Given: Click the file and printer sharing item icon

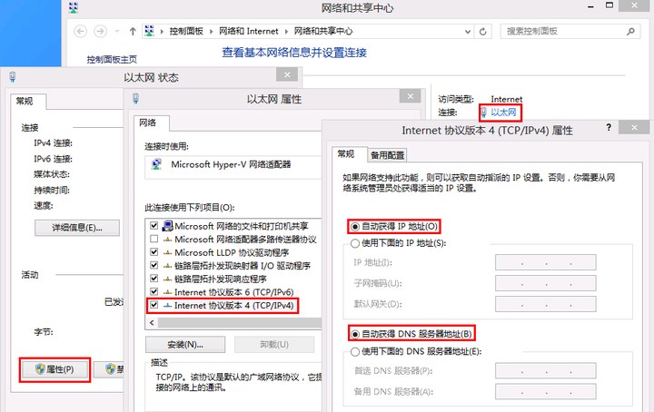Looking at the screenshot, I should [167, 226].
